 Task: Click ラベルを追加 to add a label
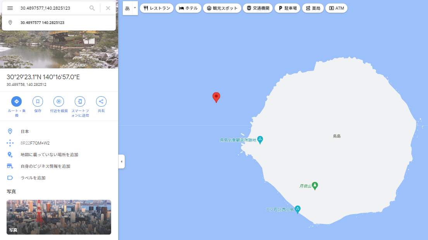click(33, 178)
